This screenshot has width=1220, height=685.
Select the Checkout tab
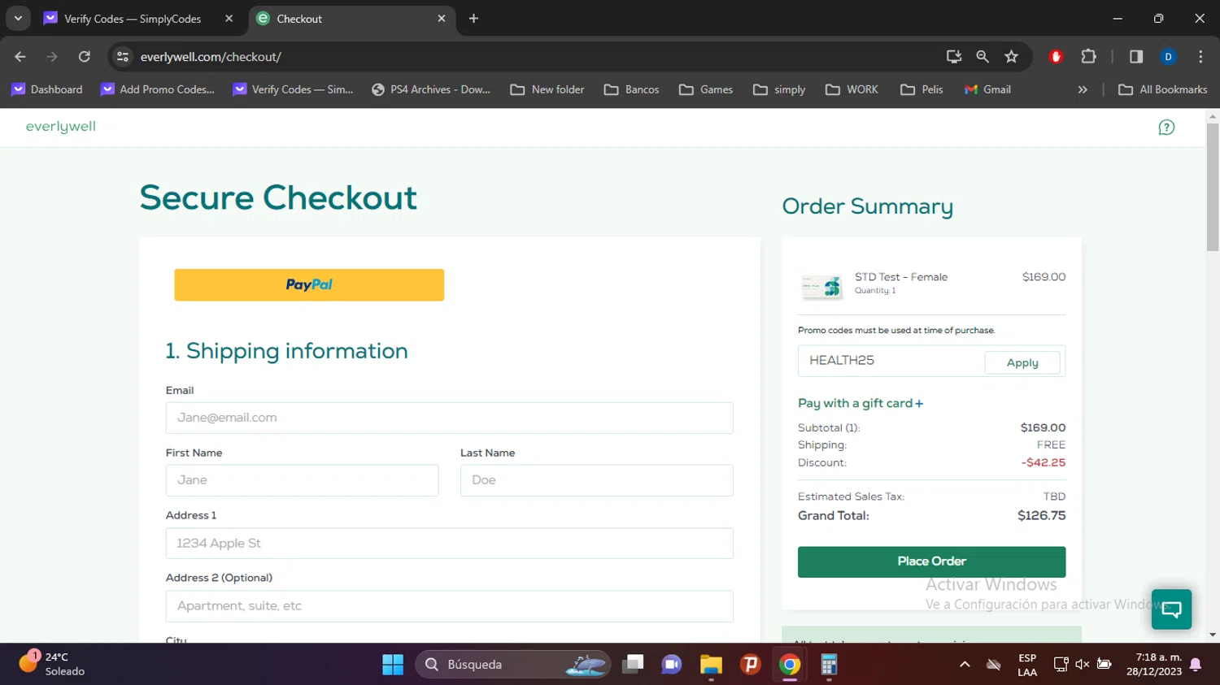(x=352, y=19)
